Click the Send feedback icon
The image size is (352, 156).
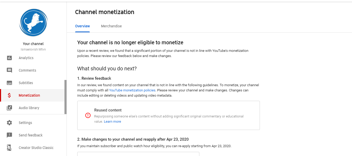(9, 135)
